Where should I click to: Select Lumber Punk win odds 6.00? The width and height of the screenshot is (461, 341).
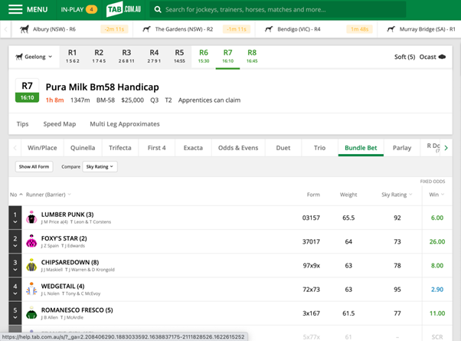point(437,218)
